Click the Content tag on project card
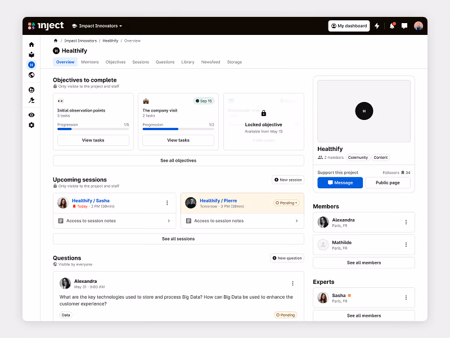 pyautogui.click(x=381, y=158)
